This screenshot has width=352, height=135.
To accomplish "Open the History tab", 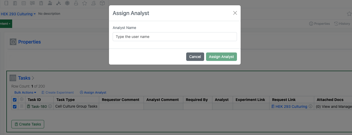I will point(342,24).
